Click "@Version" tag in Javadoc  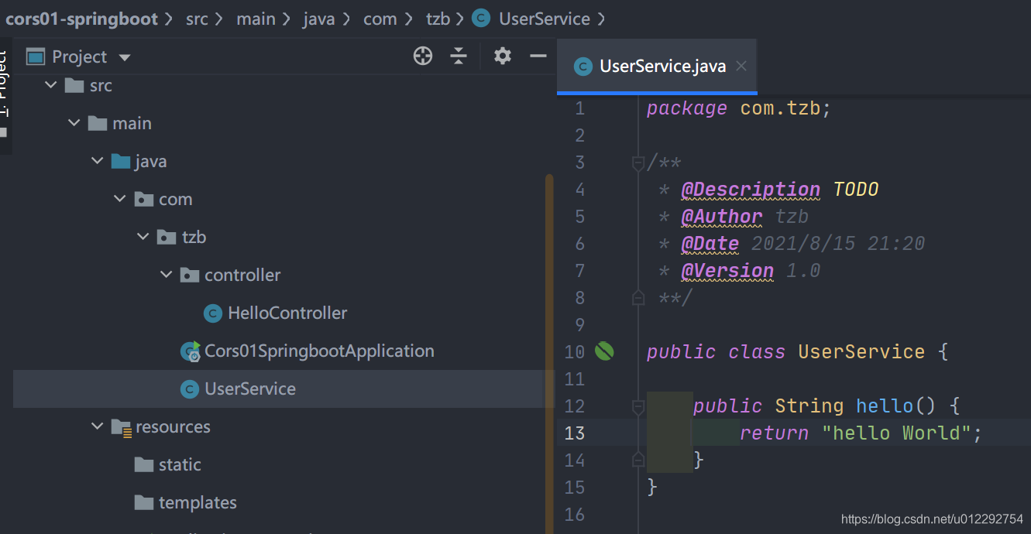pos(727,271)
